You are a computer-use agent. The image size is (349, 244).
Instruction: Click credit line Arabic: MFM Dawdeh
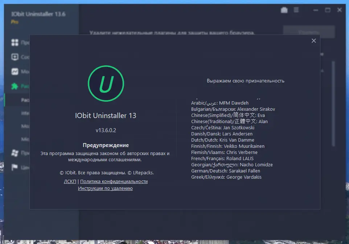click(x=220, y=103)
